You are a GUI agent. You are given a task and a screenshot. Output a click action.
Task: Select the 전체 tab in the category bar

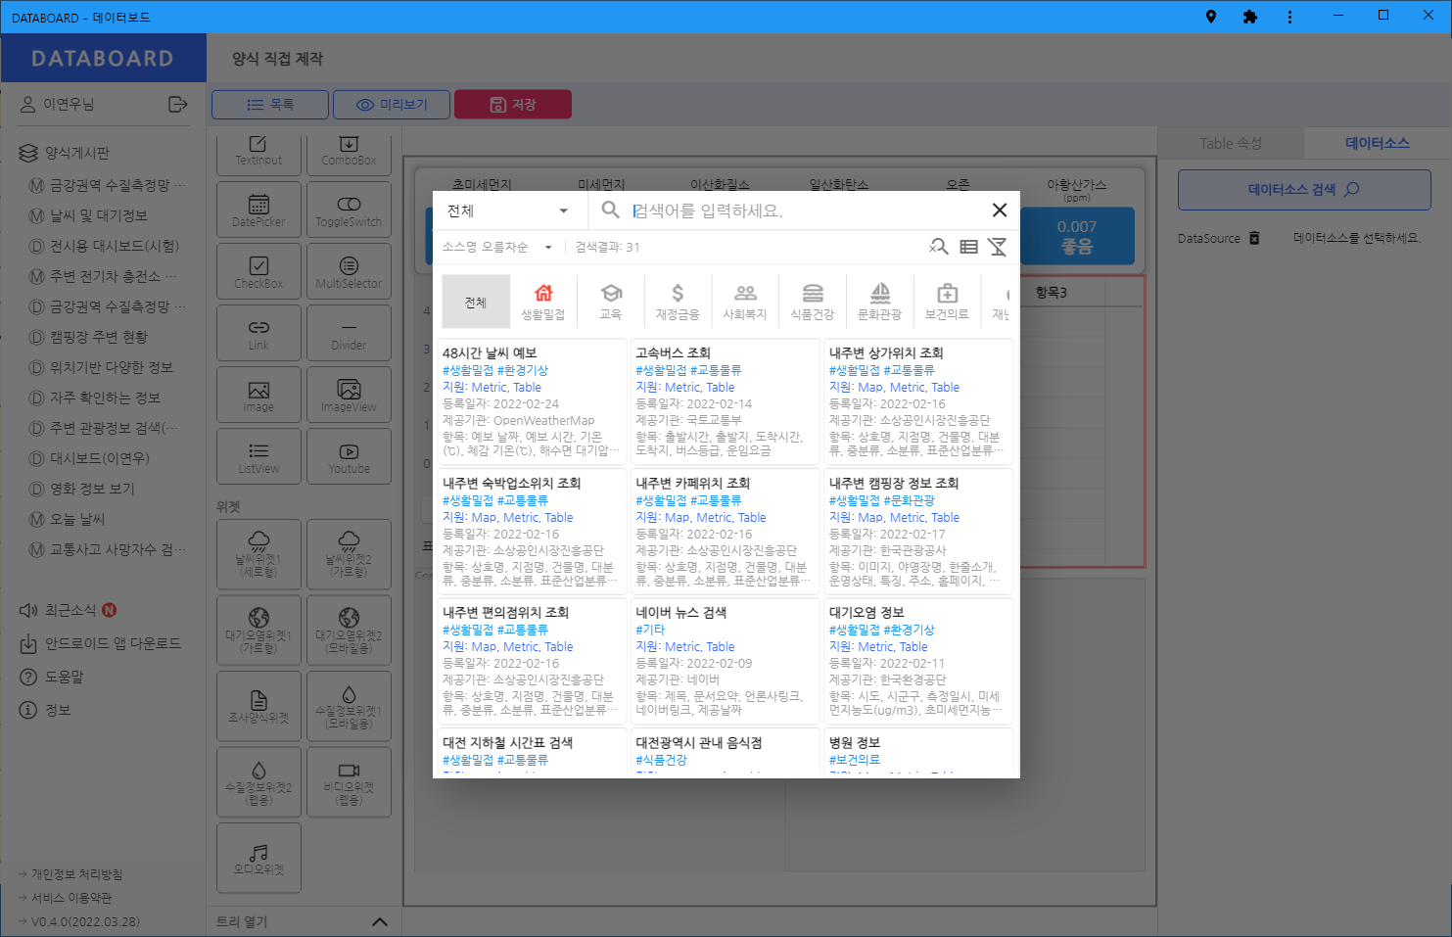[x=476, y=302]
